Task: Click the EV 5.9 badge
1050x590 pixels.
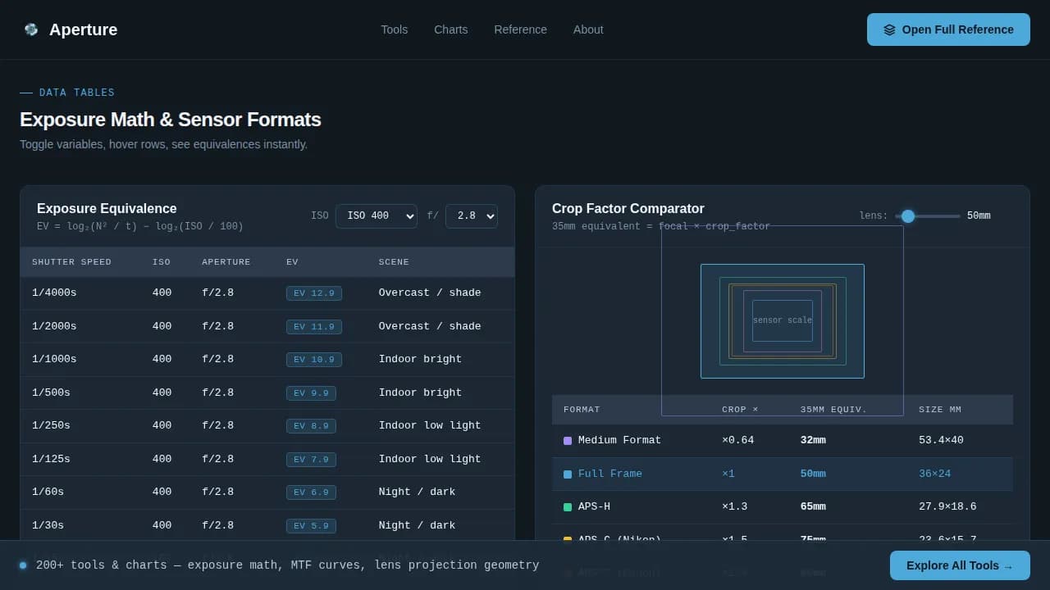Action: point(311,526)
